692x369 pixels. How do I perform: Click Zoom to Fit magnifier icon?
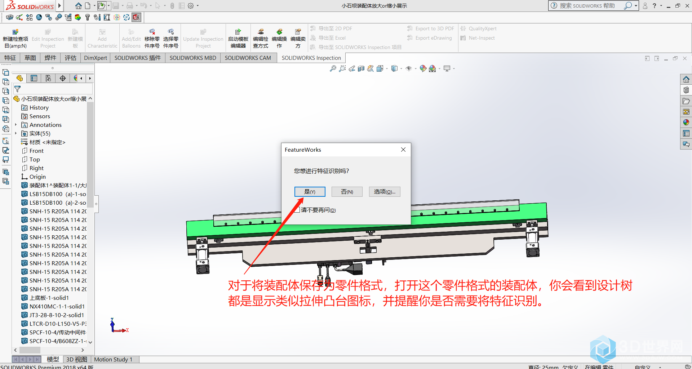pyautogui.click(x=333, y=68)
